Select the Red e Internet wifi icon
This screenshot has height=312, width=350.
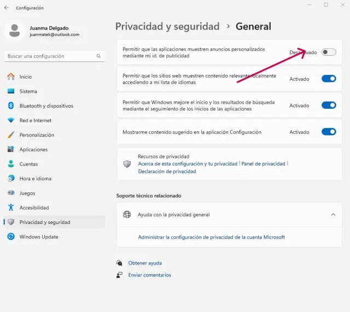point(11,120)
